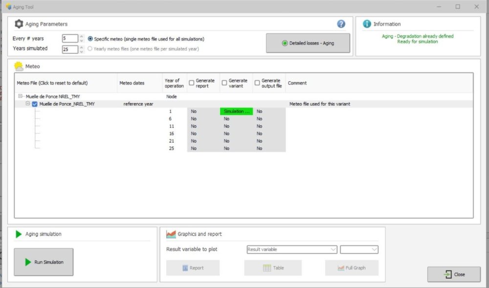Click the Graphics and report chart icon
This screenshot has width=489, height=288.
tap(171, 234)
